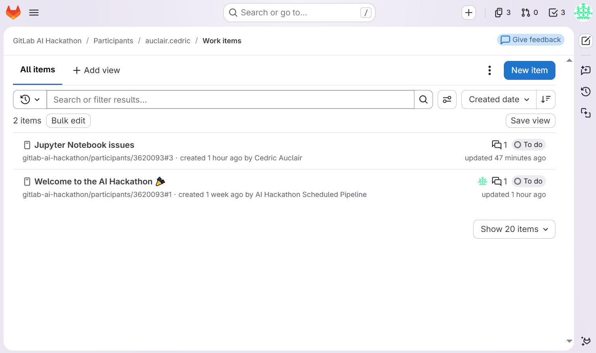Open assigned issues counter showing 3

(x=503, y=13)
